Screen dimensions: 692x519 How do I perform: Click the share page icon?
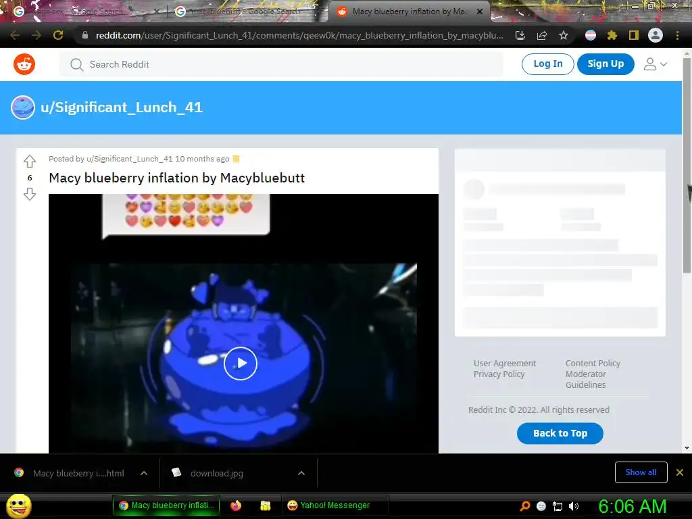point(542,35)
